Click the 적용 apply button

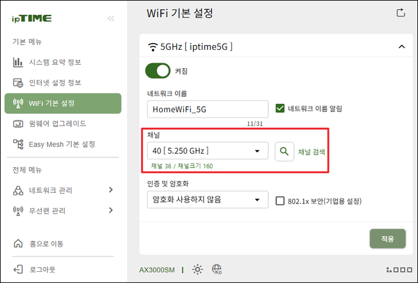click(388, 239)
